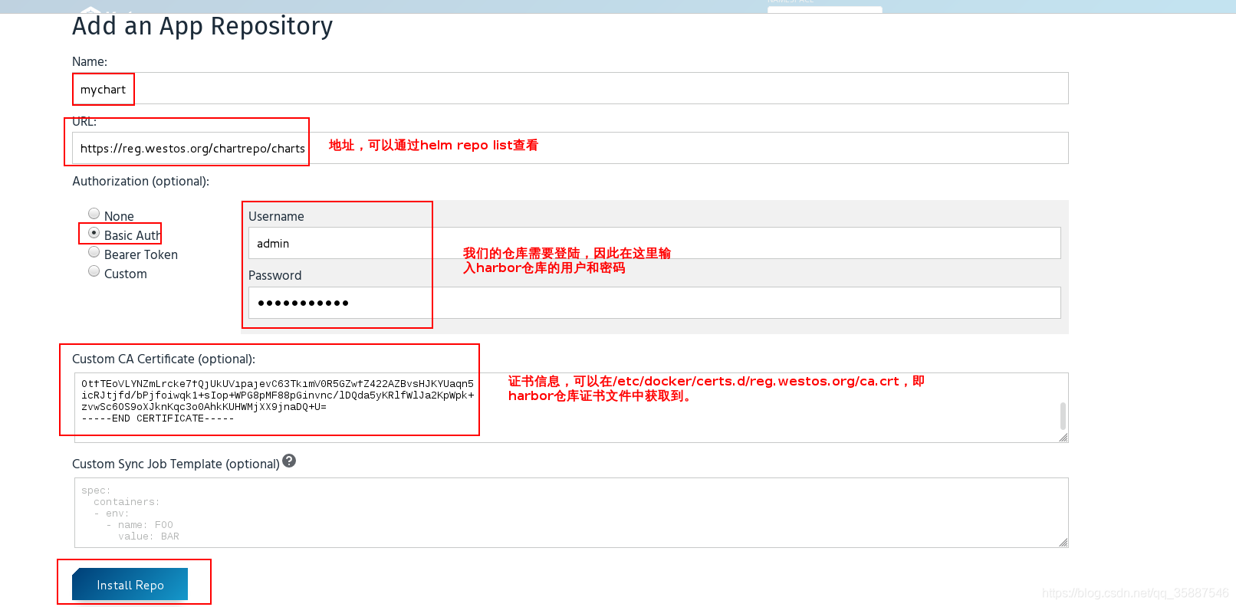Click the URL input field
The height and width of the screenshot is (607, 1236).
[x=570, y=148]
